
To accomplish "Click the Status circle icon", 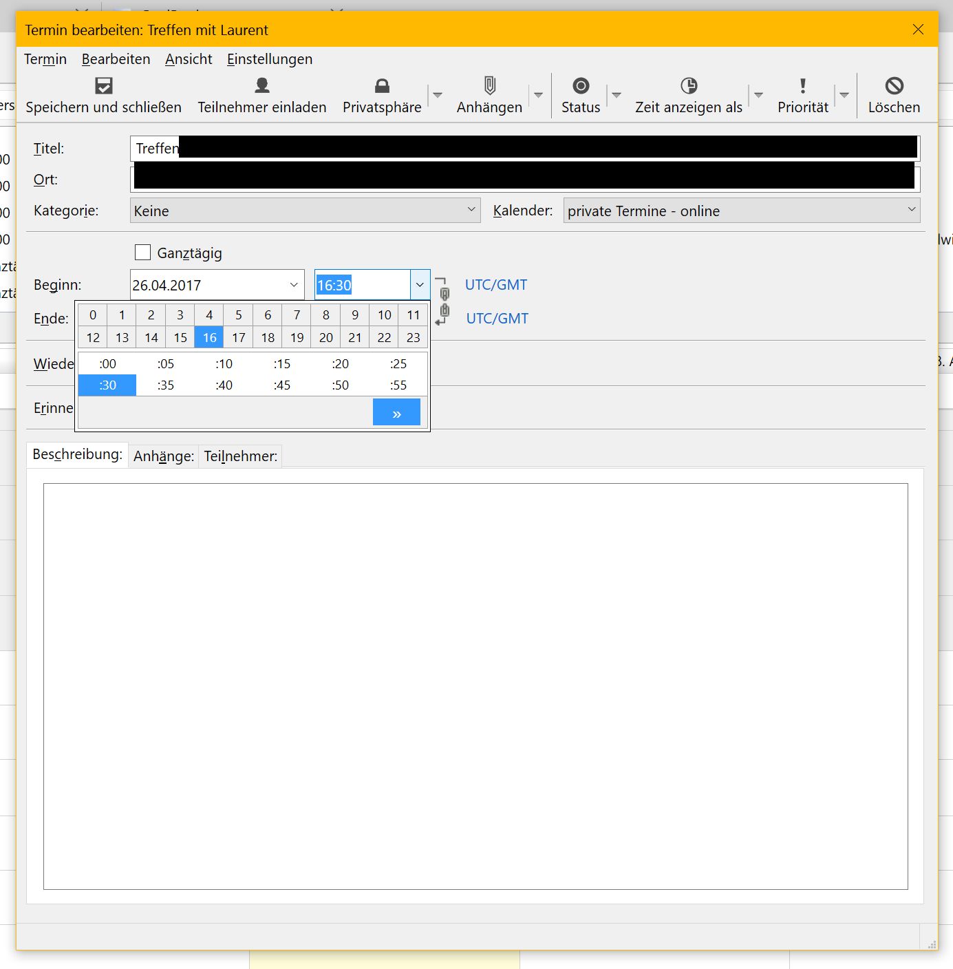I will 581,85.
